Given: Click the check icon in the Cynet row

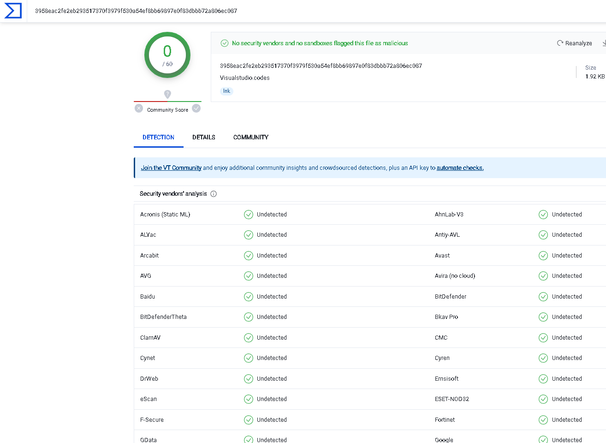Looking at the screenshot, I should (249, 358).
